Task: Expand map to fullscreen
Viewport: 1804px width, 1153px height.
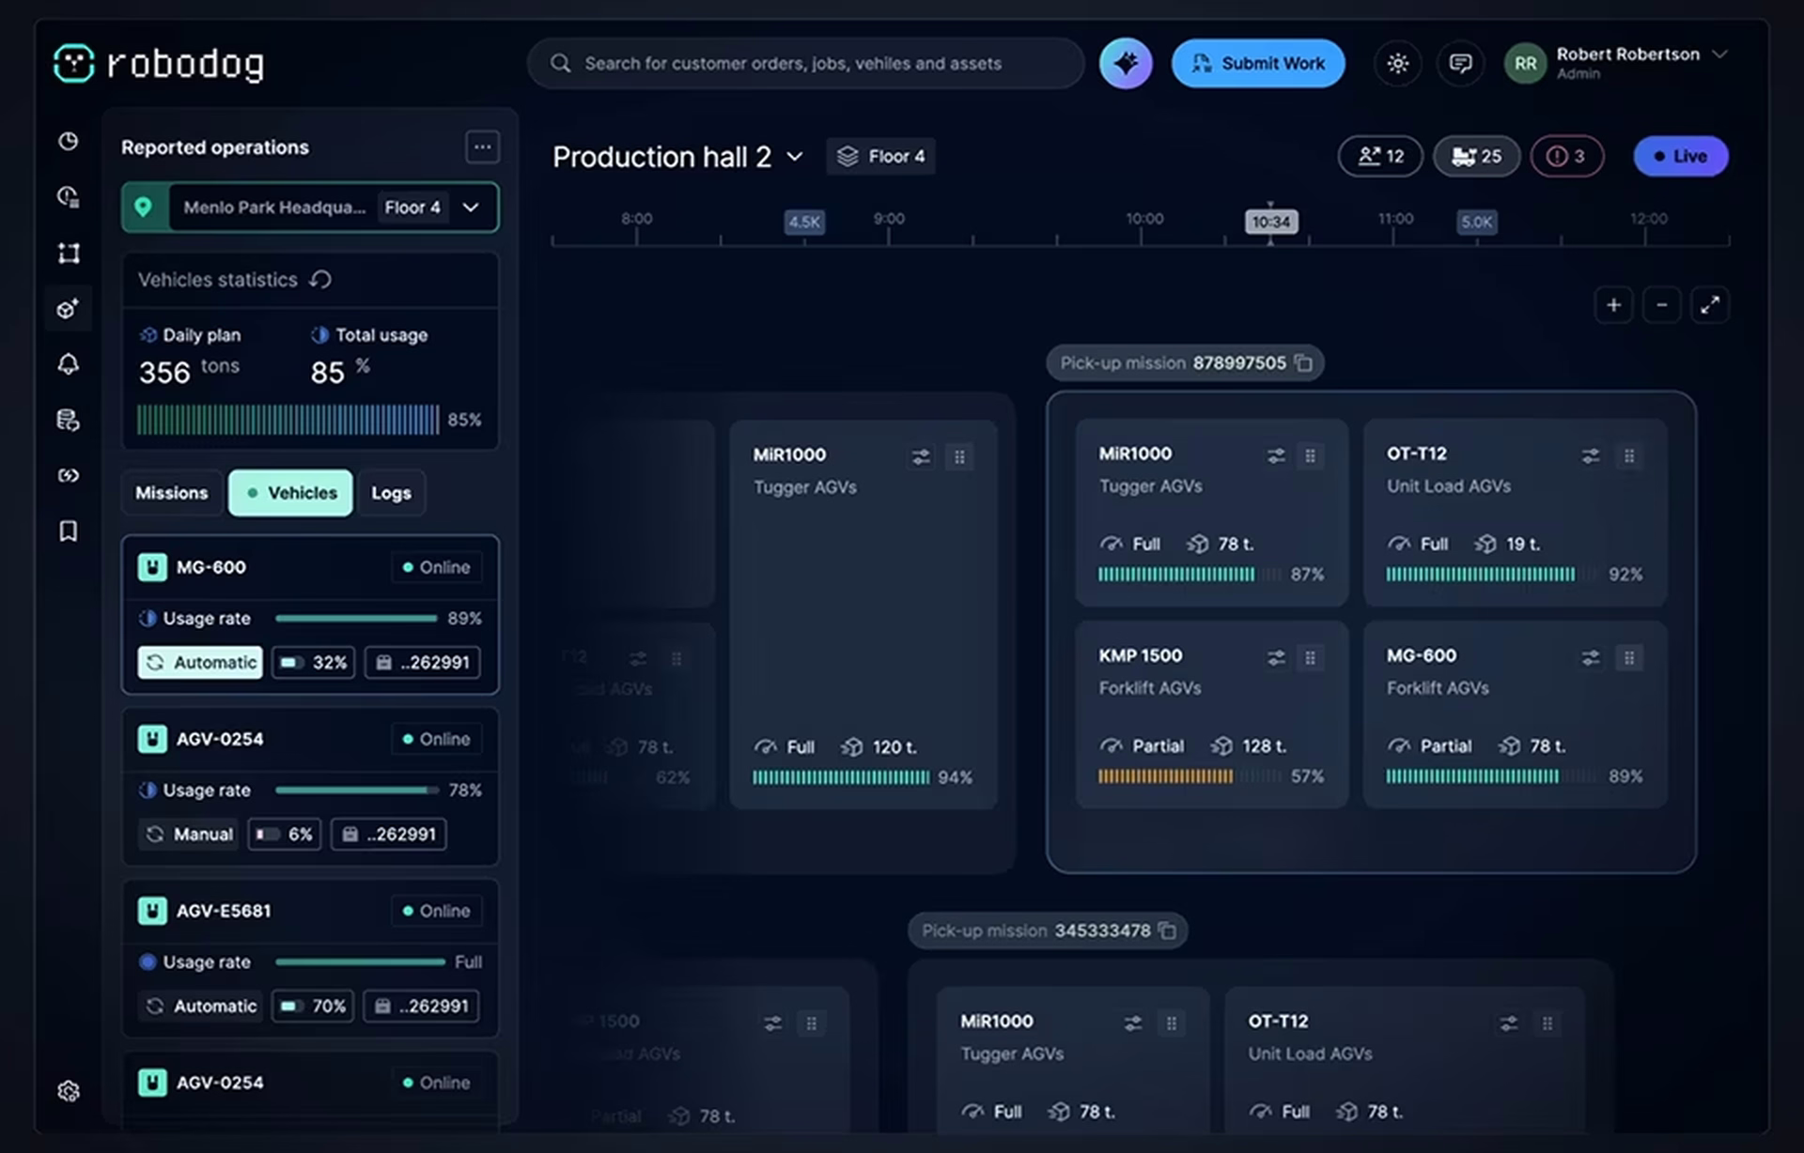Action: click(1710, 305)
